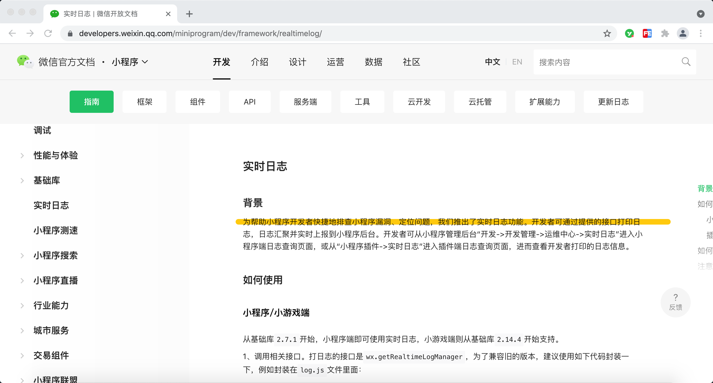
Task: Bookmark this page with the star icon
Action: tap(607, 33)
